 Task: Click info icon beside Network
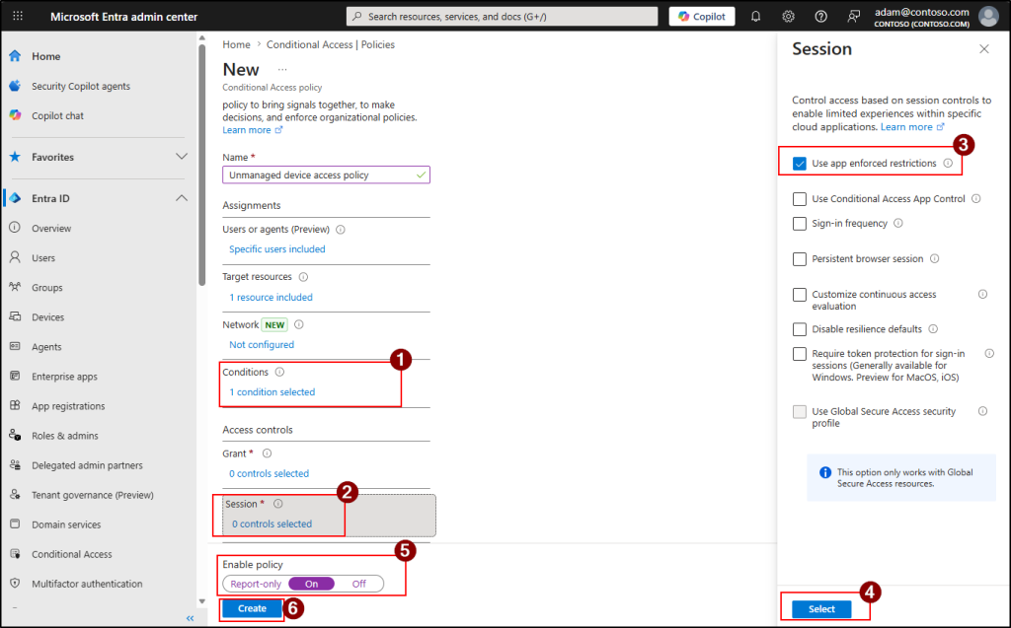(298, 324)
